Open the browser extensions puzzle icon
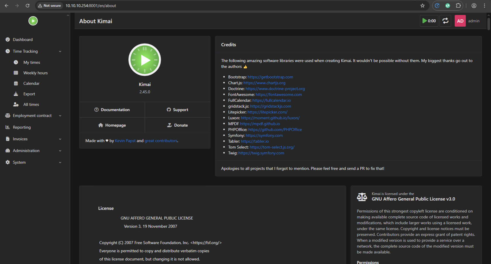The width and height of the screenshot is (491, 264). click(x=458, y=6)
